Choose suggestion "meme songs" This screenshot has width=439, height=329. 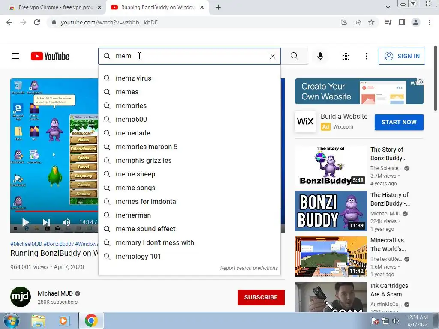click(189, 188)
